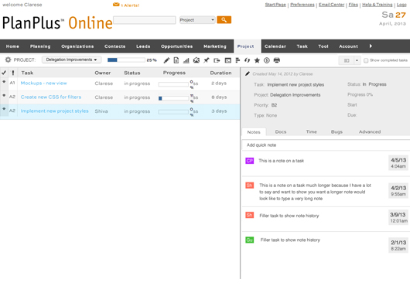This screenshot has height=286, width=410.
Task: Switch to the Docs tab in task panel
Action: [x=281, y=132]
